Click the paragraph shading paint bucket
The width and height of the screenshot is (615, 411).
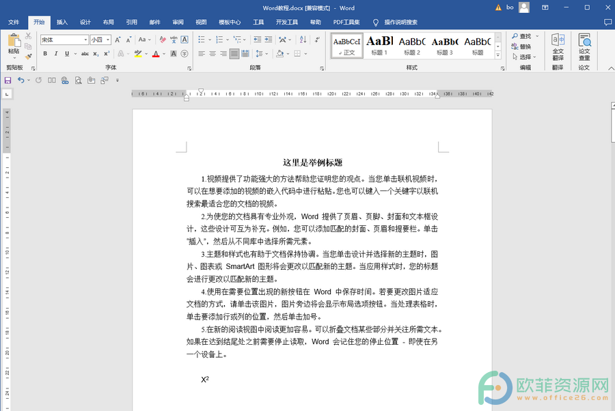click(x=279, y=54)
